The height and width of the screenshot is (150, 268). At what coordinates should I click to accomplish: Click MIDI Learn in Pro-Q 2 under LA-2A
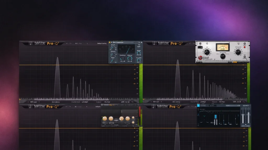coord(156,102)
